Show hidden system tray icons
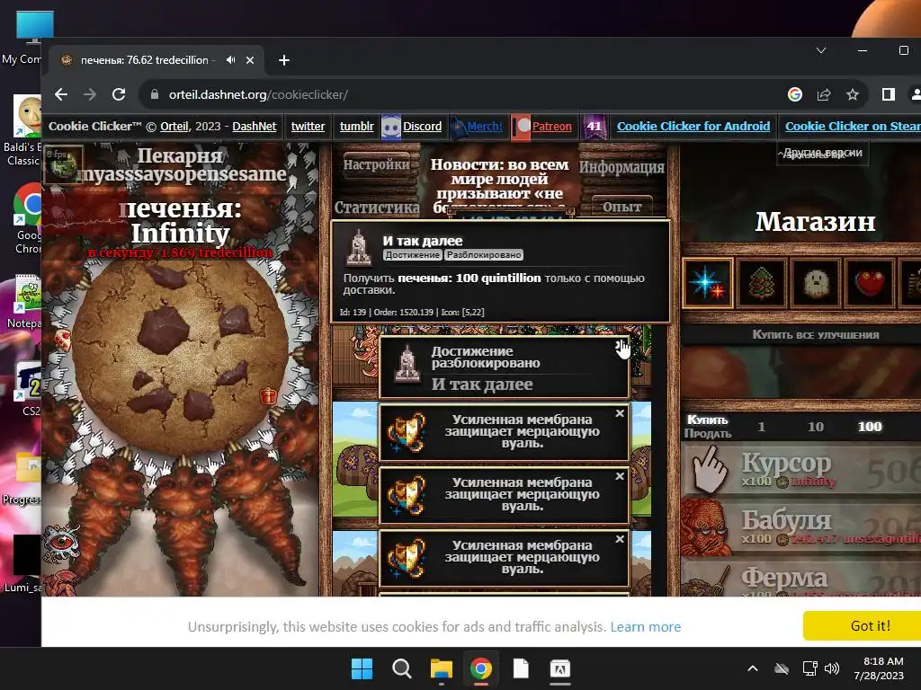Screen dimensions: 921x690 tap(753, 668)
